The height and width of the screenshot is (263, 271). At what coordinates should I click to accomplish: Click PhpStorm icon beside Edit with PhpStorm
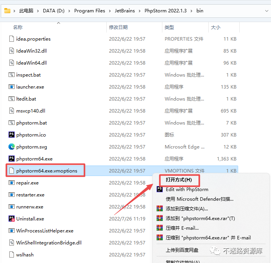point(160,189)
